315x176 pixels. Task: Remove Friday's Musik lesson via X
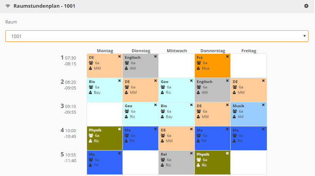pos(263,105)
